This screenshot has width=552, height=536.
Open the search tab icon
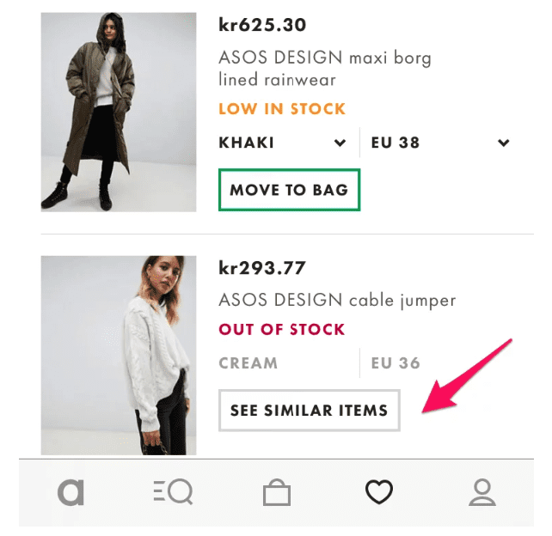(x=171, y=492)
